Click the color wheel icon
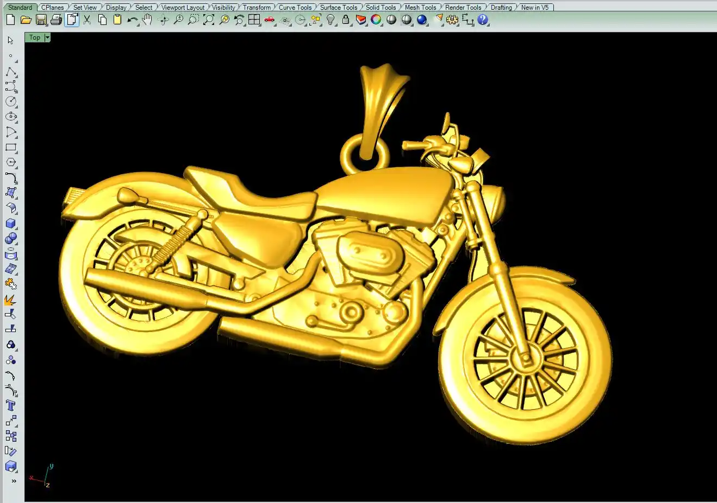The width and height of the screenshot is (717, 503). [376, 20]
